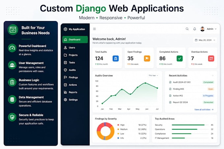Click the Business Logic clipboard icon
This screenshot has width=224, height=149.
point(12,82)
